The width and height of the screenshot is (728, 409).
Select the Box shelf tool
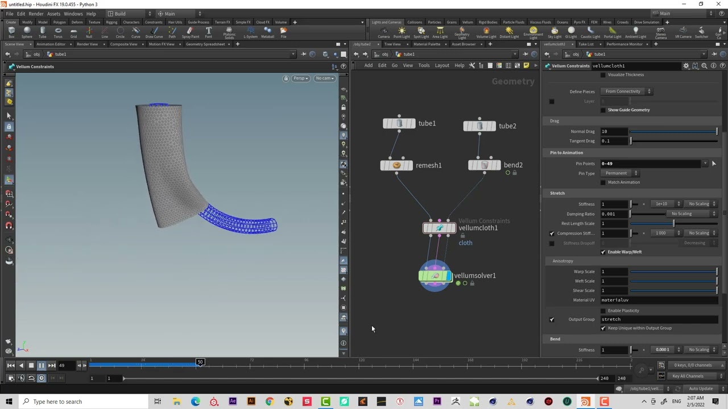(x=11, y=32)
